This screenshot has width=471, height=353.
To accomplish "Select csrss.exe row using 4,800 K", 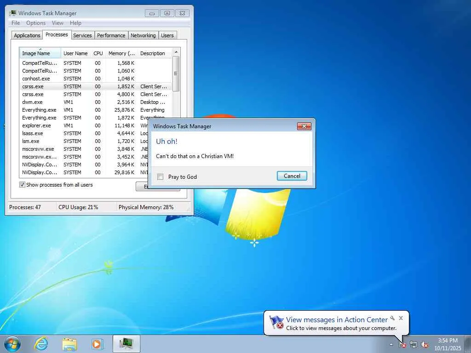I will pos(96,94).
